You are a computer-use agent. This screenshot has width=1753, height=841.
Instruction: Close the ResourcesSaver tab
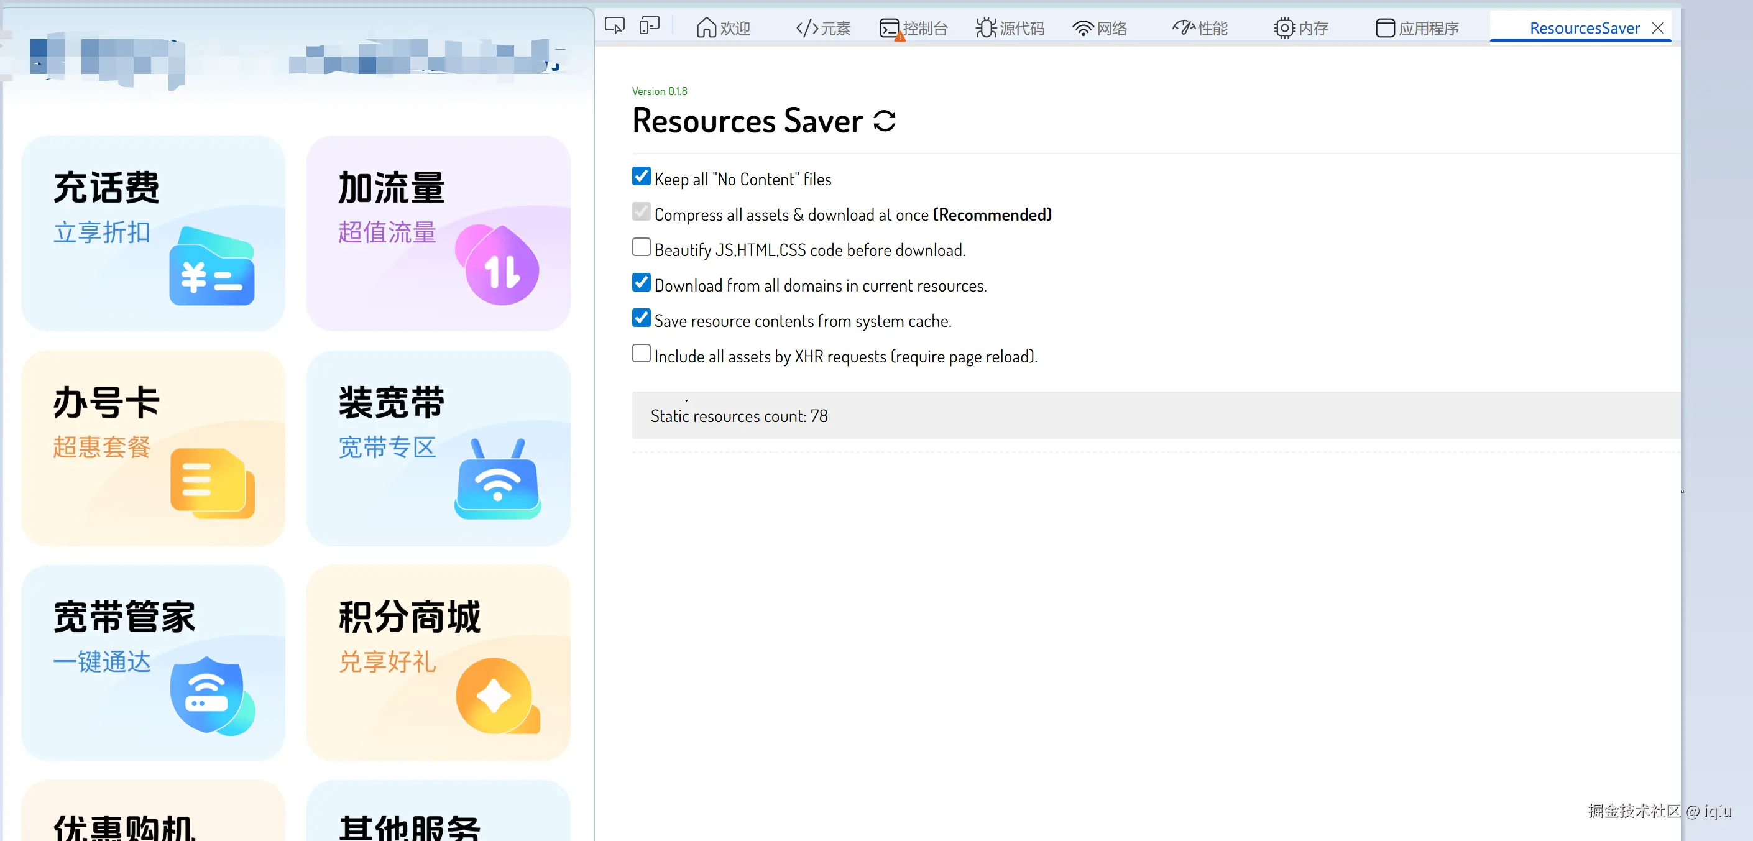(1658, 28)
